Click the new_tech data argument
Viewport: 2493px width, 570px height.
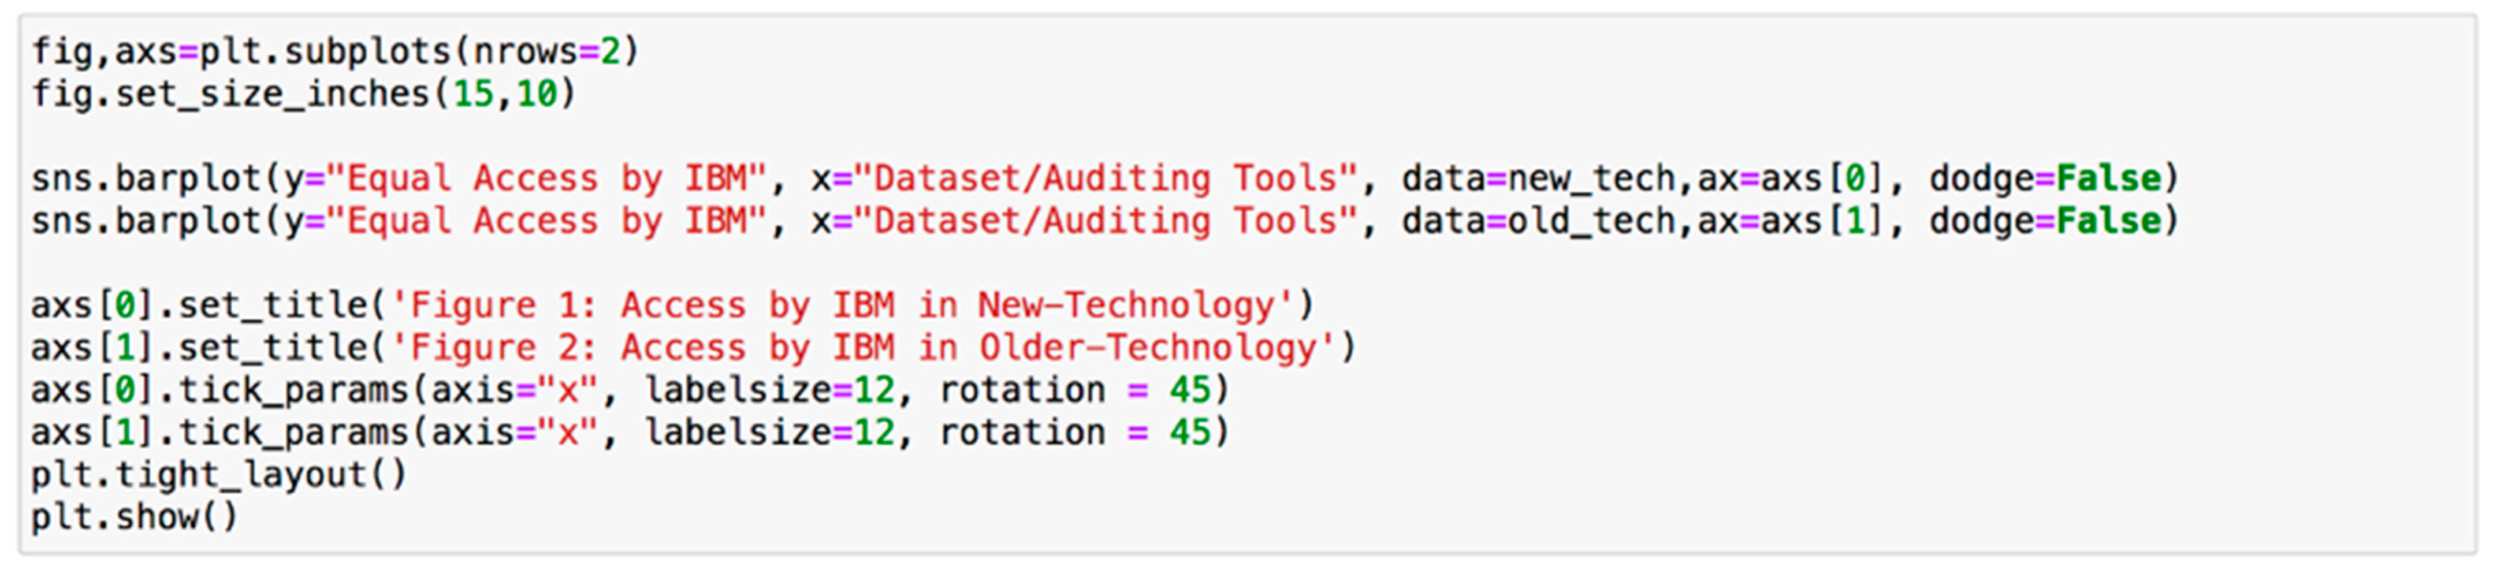(1590, 179)
